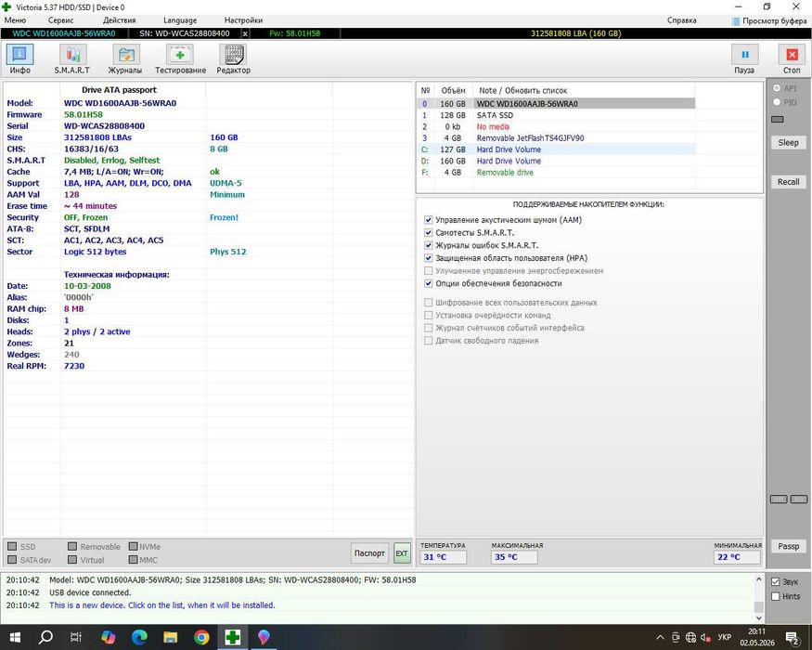Image resolution: width=812 pixels, height=650 pixels.
Task: Select F: Removable drive row
Action: point(556,172)
